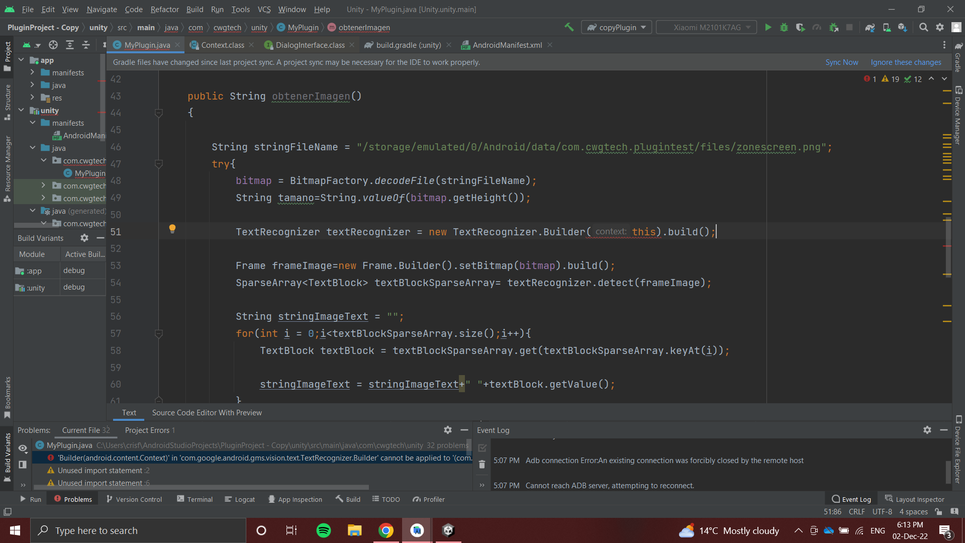The image size is (965, 543).
Task: Click the Search icon in toolbar
Action: pos(923,27)
